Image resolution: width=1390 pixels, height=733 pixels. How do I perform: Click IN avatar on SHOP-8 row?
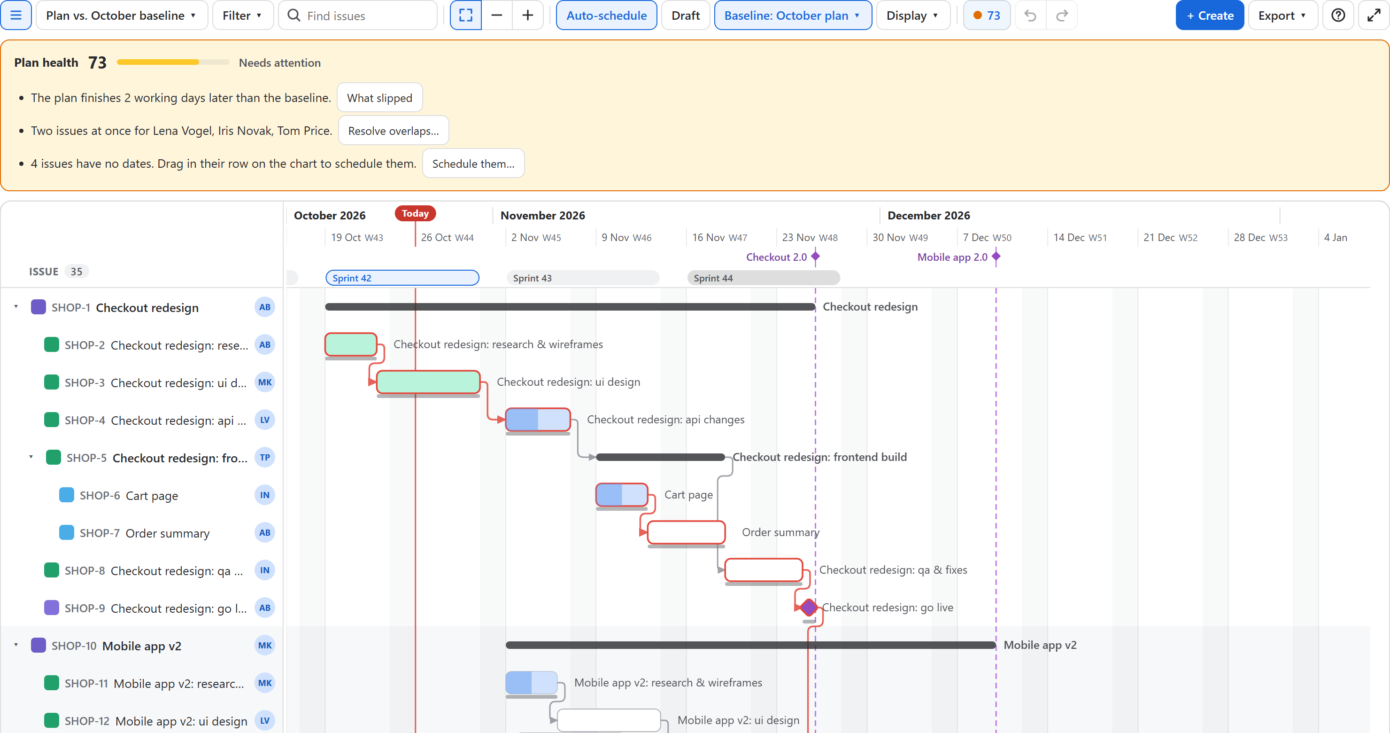pyautogui.click(x=264, y=570)
